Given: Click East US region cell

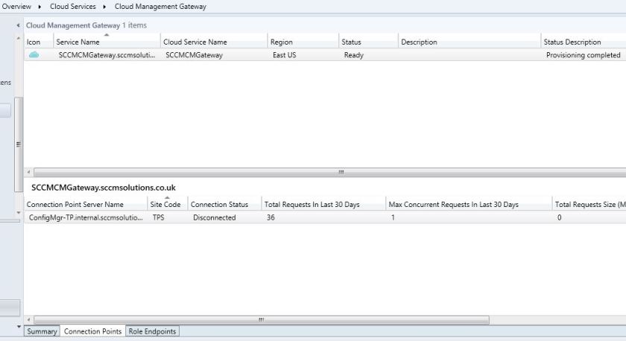Looking at the screenshot, I should tap(284, 55).
